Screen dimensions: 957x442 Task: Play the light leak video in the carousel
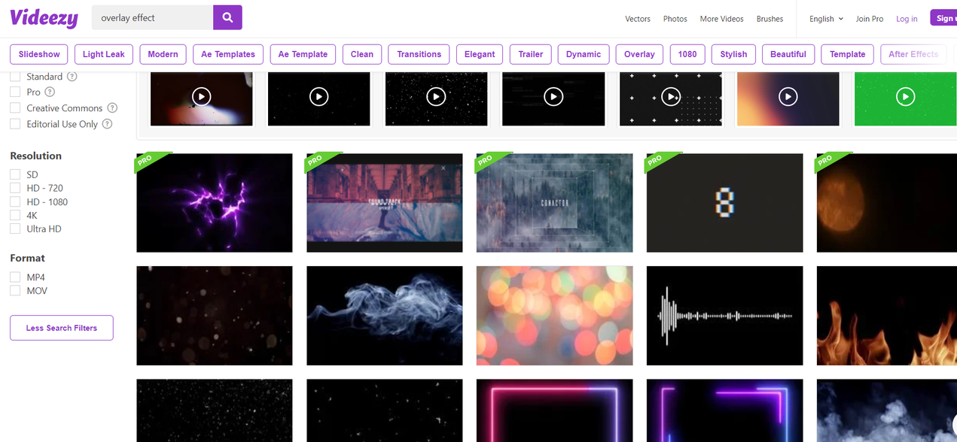[x=201, y=97]
